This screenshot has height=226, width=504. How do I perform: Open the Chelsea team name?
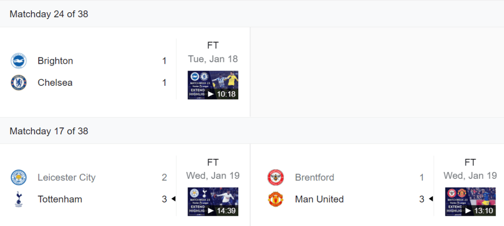click(x=55, y=82)
